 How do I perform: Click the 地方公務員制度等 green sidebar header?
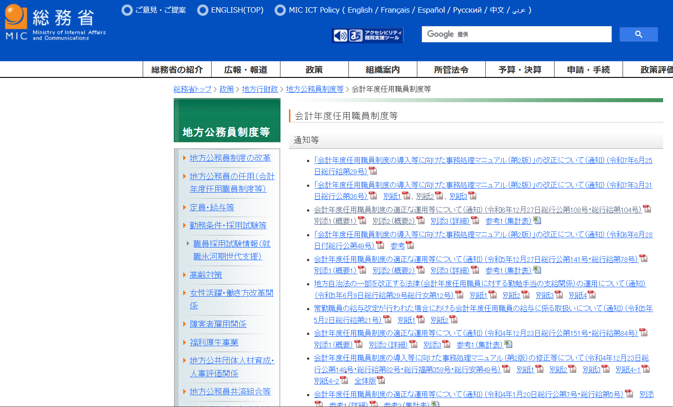pos(227,120)
